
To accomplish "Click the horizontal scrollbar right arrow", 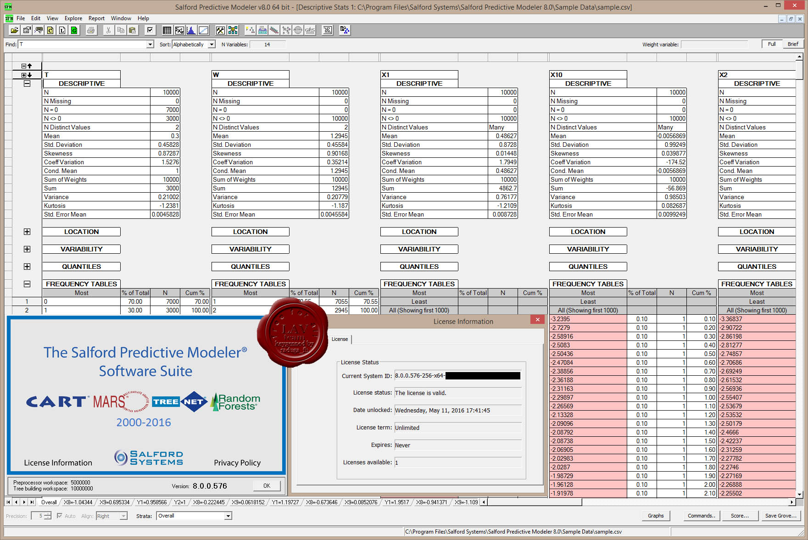I will click(x=792, y=502).
